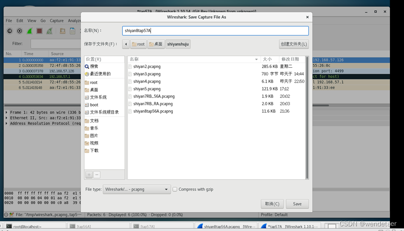Click the Filter input field in Wireshark

pos(56,43)
